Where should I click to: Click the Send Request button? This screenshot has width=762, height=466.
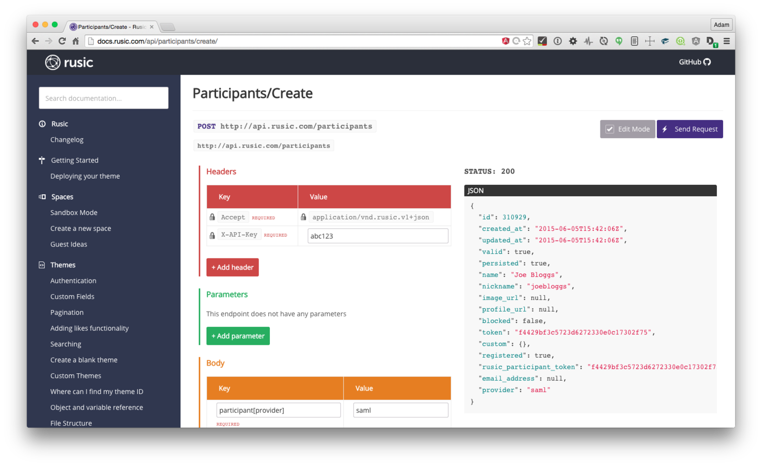click(x=689, y=129)
